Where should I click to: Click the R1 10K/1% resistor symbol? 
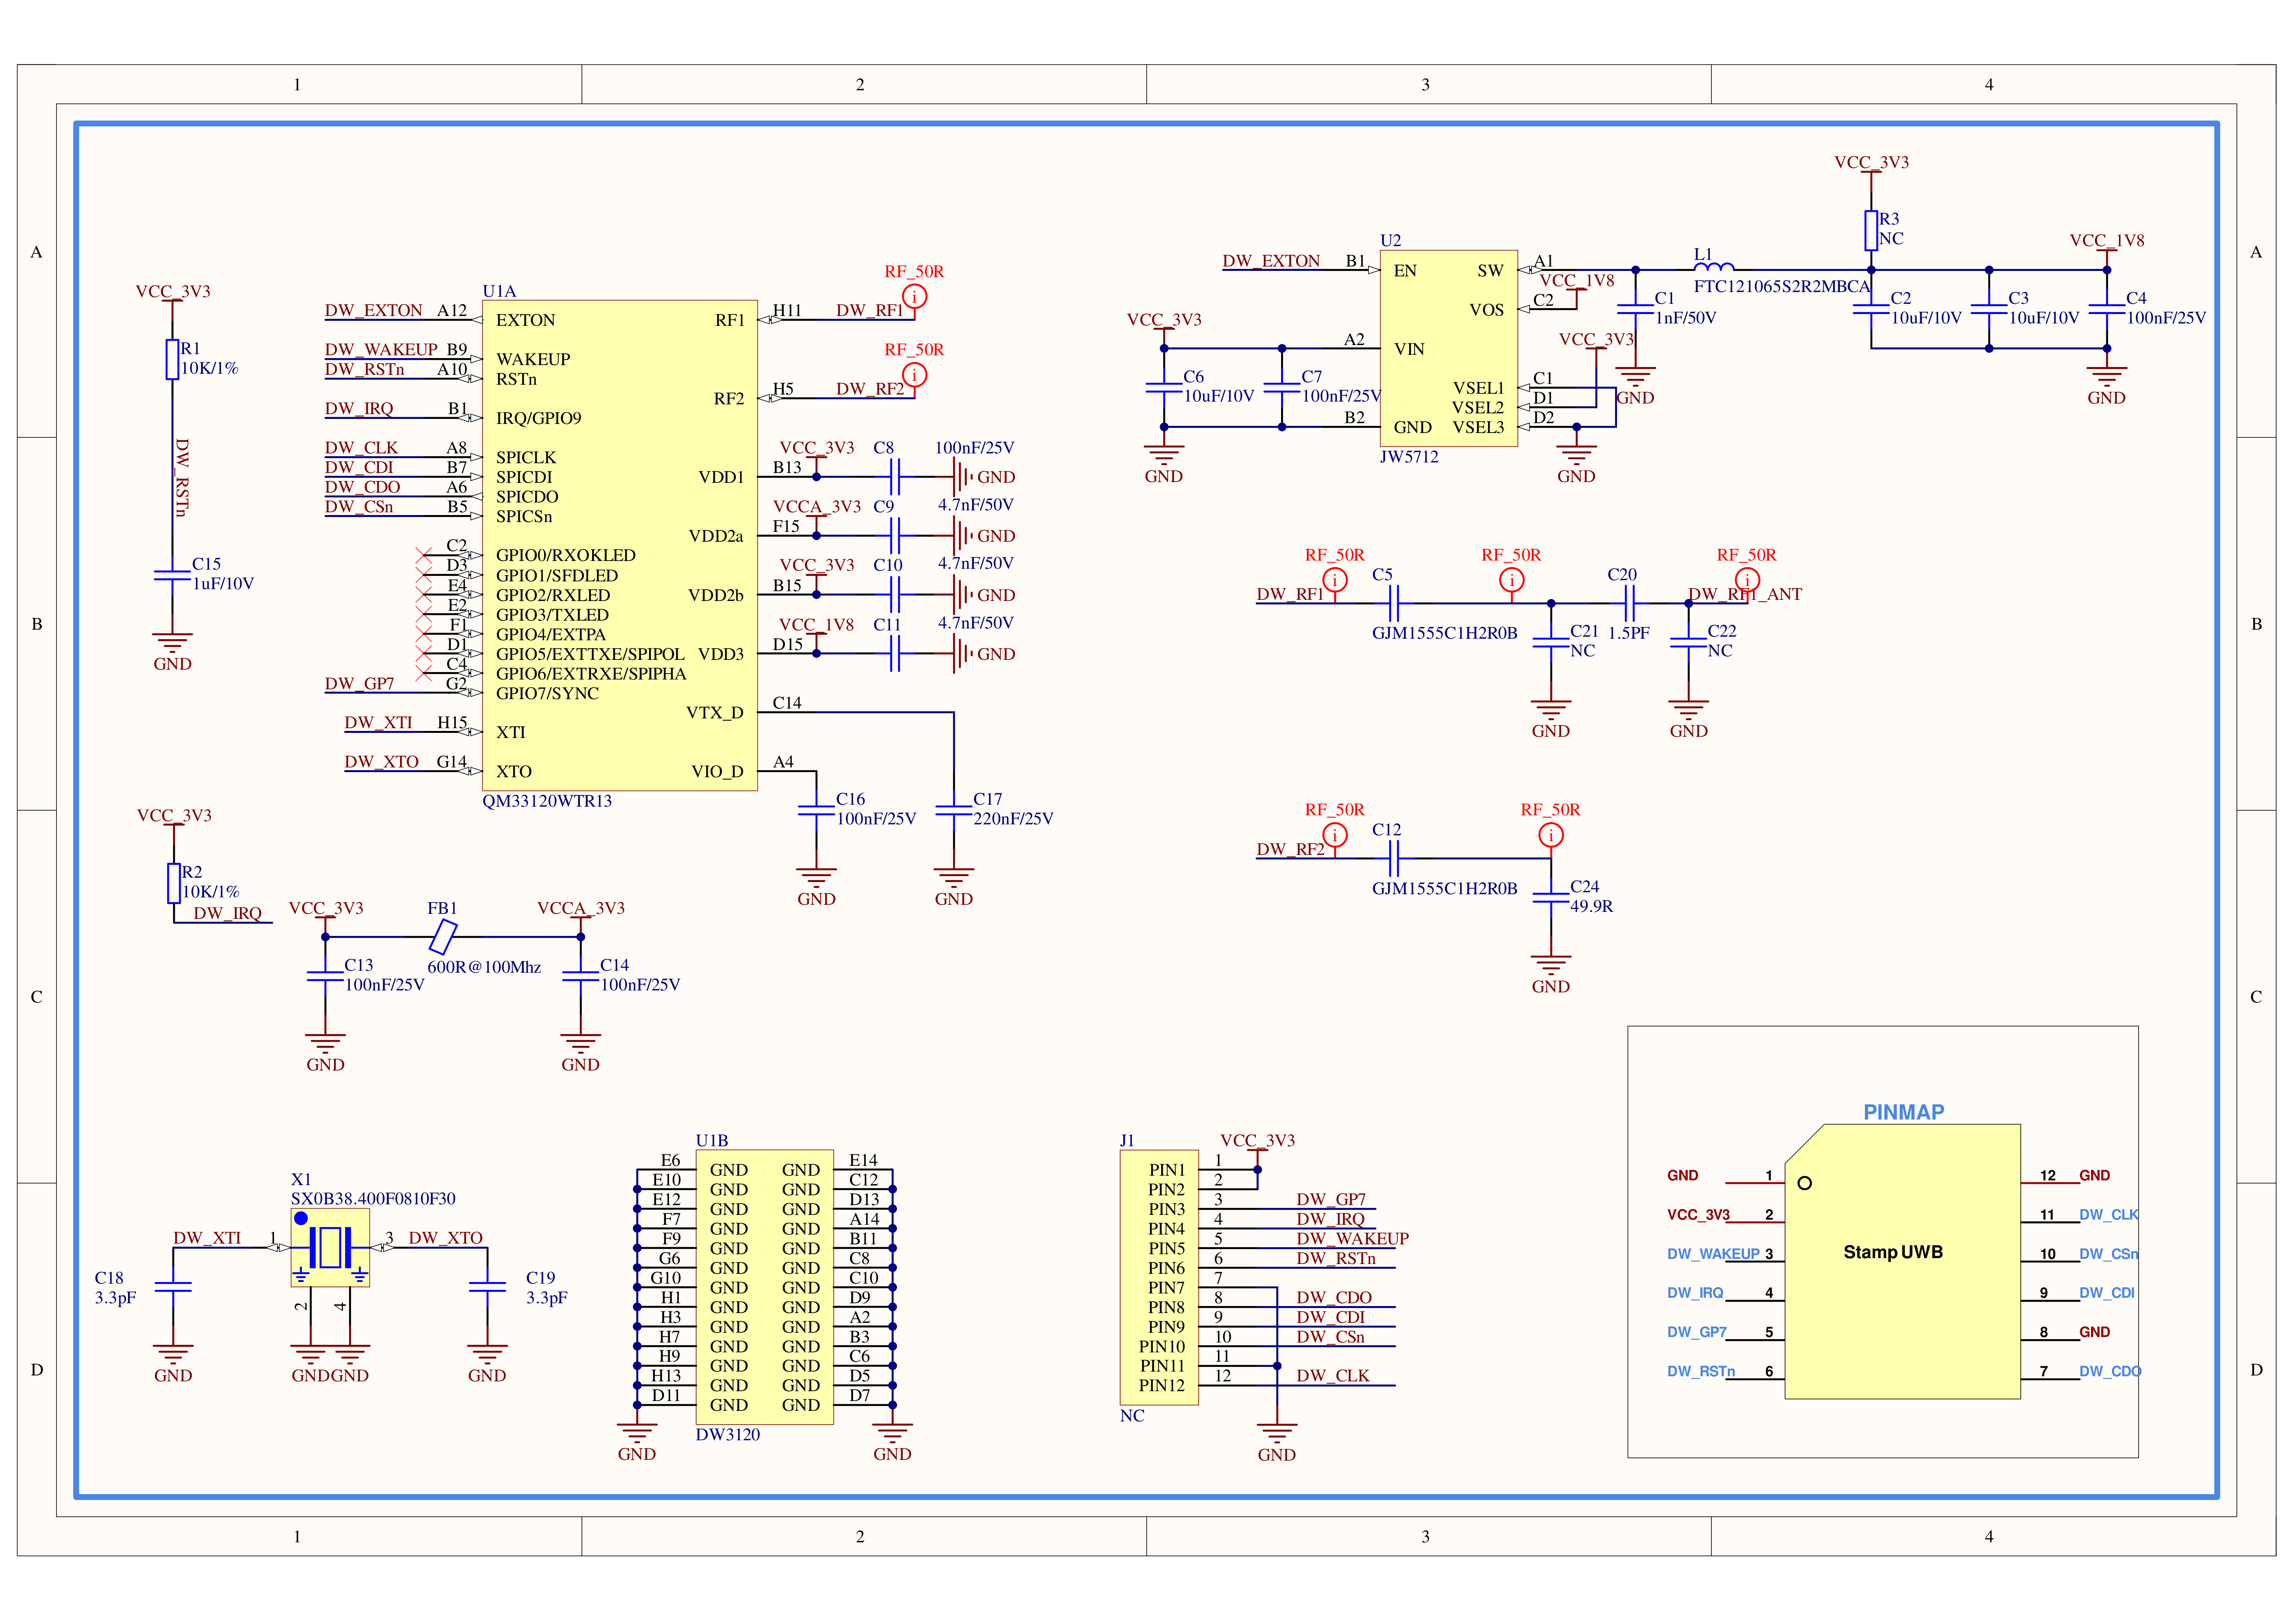(172, 359)
